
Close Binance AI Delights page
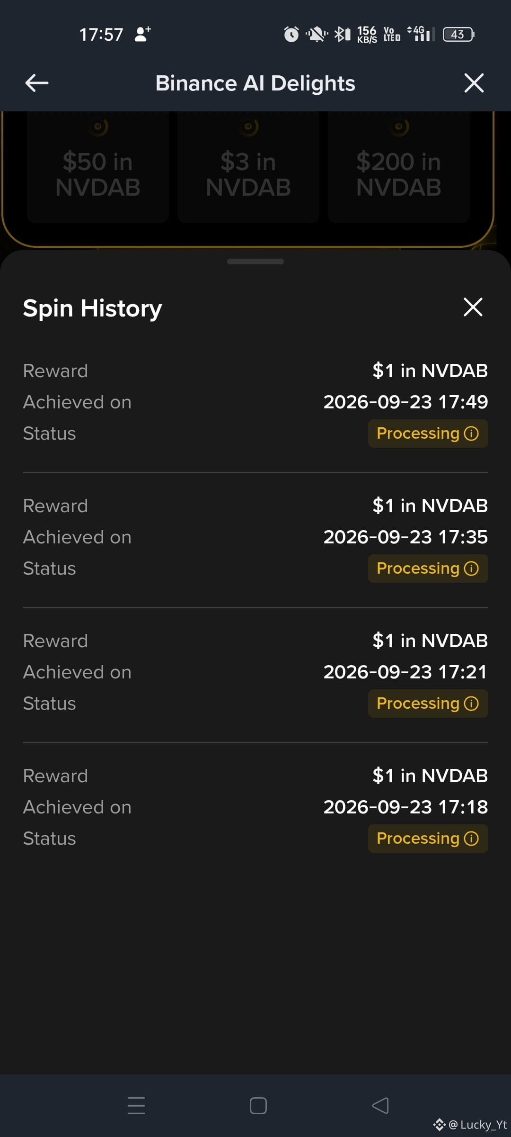[x=474, y=83]
